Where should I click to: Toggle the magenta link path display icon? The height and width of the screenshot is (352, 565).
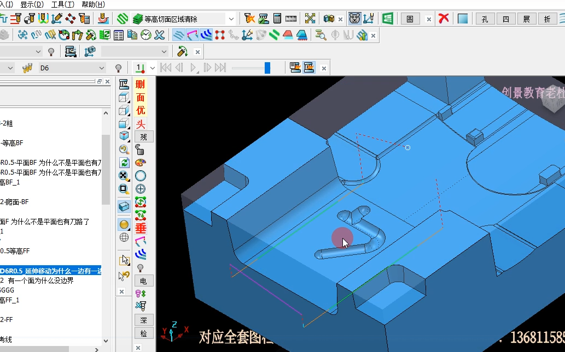193,35
